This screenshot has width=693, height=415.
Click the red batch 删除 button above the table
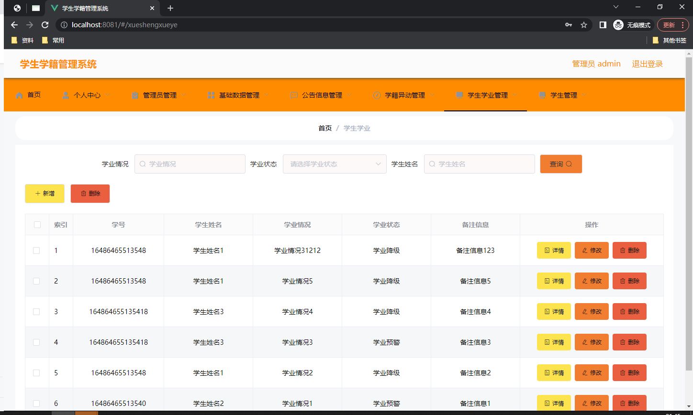90,194
